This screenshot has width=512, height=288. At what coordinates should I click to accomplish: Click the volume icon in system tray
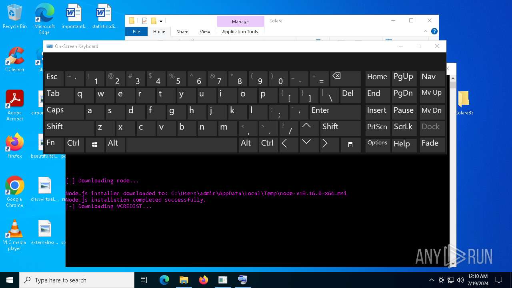pos(460,280)
